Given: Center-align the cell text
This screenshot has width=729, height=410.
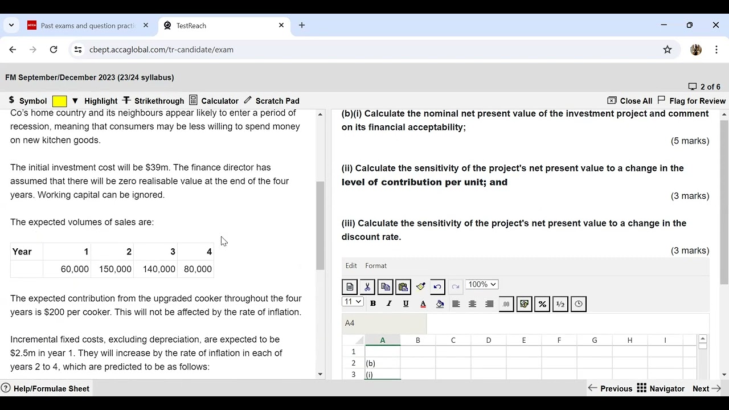Looking at the screenshot, I should (472, 304).
